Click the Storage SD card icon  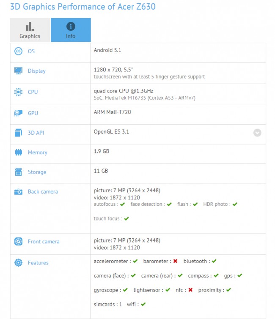tap(18, 172)
